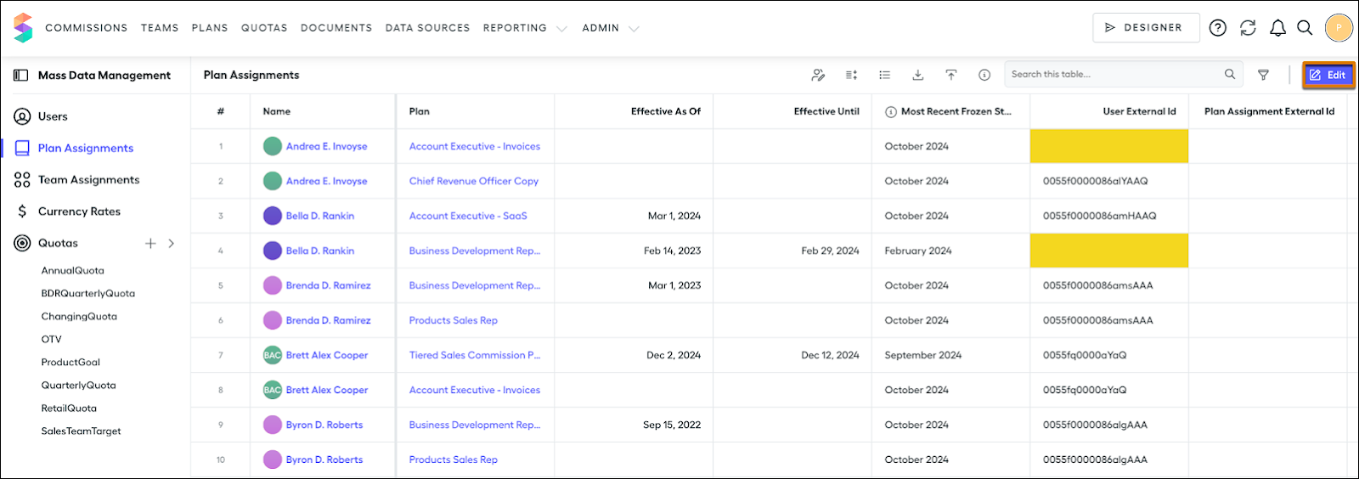This screenshot has width=1359, height=479.
Task: Click the bulleted list view icon
Action: (884, 75)
